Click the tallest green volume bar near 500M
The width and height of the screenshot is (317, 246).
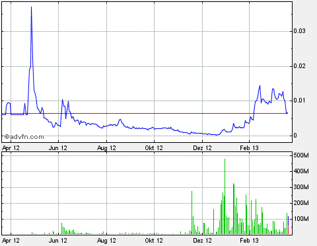pos(225,196)
